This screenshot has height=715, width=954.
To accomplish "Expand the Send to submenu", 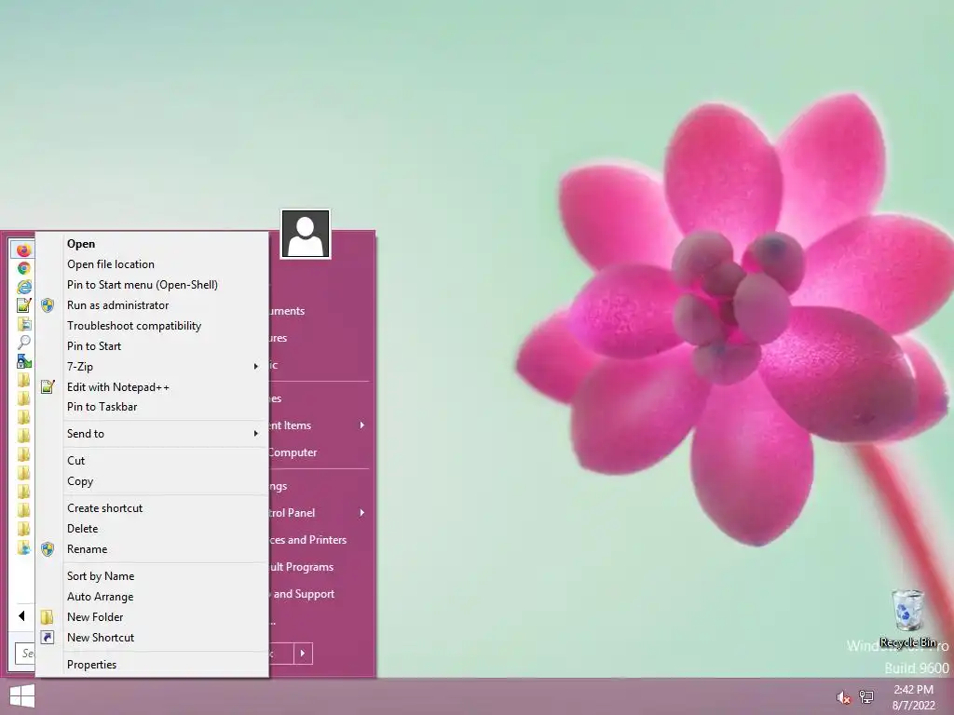I will pyautogui.click(x=152, y=434).
